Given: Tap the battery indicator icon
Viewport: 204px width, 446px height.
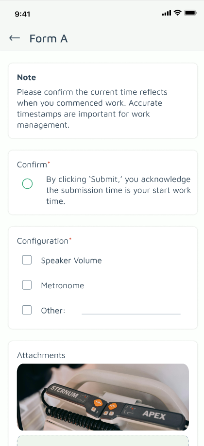Looking at the screenshot, I should pyautogui.click(x=190, y=13).
